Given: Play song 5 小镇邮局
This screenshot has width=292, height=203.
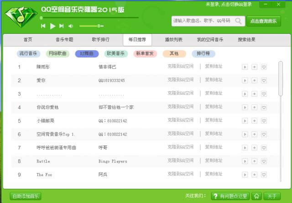Looking at the screenshot, I should (x=245, y=121).
